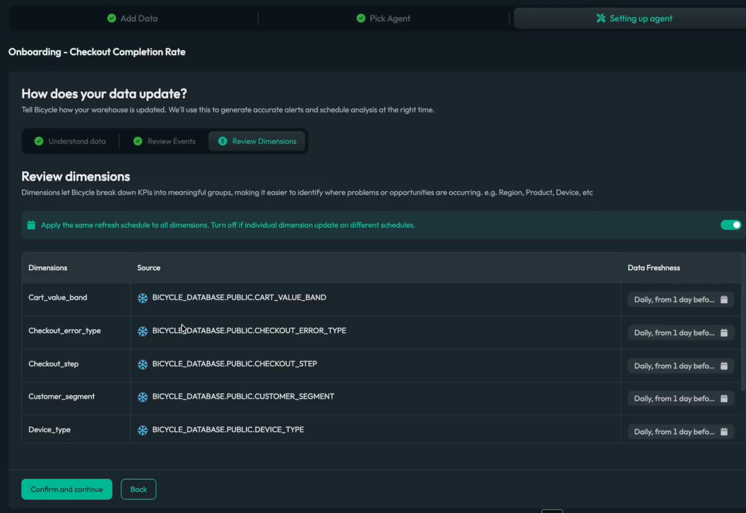The height and width of the screenshot is (513, 746).
Task: Open Data Freshness dropdown for Checkout_error_type
Action: (681, 333)
